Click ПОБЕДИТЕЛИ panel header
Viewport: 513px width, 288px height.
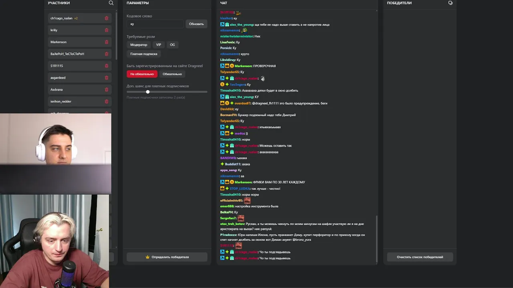click(399, 3)
